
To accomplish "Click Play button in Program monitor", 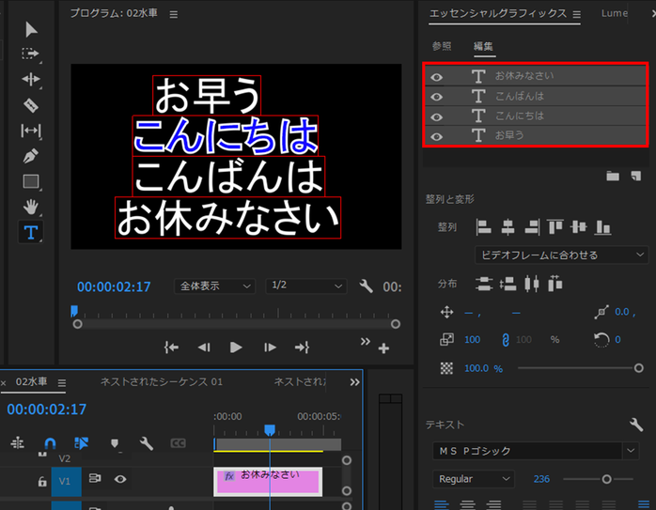I will click(236, 348).
